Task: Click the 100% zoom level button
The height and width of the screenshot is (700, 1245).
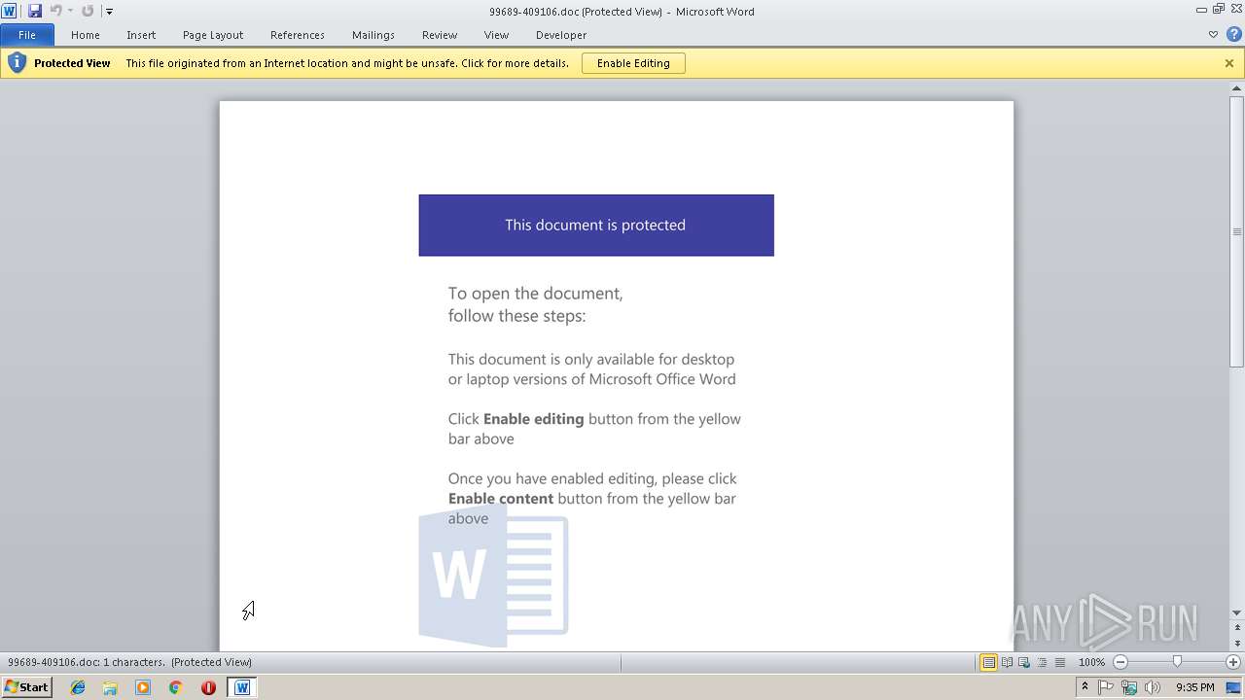Action: 1091,662
